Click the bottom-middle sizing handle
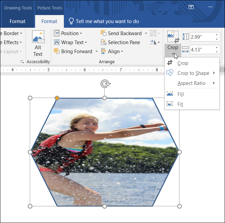The image size is (225, 223). coord(105,206)
